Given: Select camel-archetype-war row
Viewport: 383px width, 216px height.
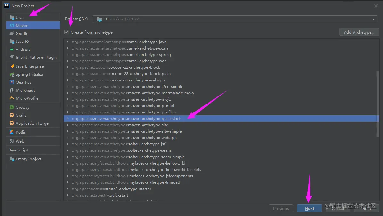Looking at the screenshot, I should coord(221,61).
